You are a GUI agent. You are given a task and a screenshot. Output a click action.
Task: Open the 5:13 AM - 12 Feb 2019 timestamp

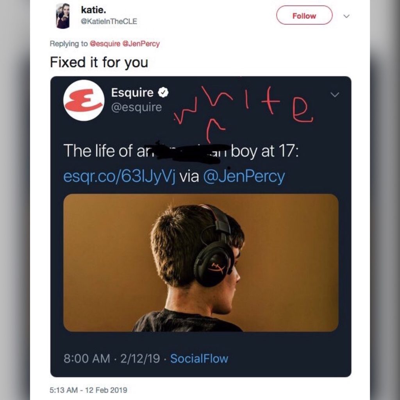click(88, 390)
